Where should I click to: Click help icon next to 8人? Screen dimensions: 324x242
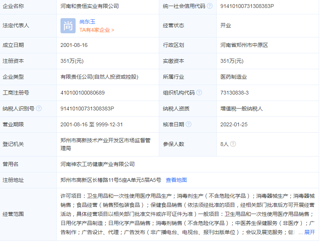[233, 144]
